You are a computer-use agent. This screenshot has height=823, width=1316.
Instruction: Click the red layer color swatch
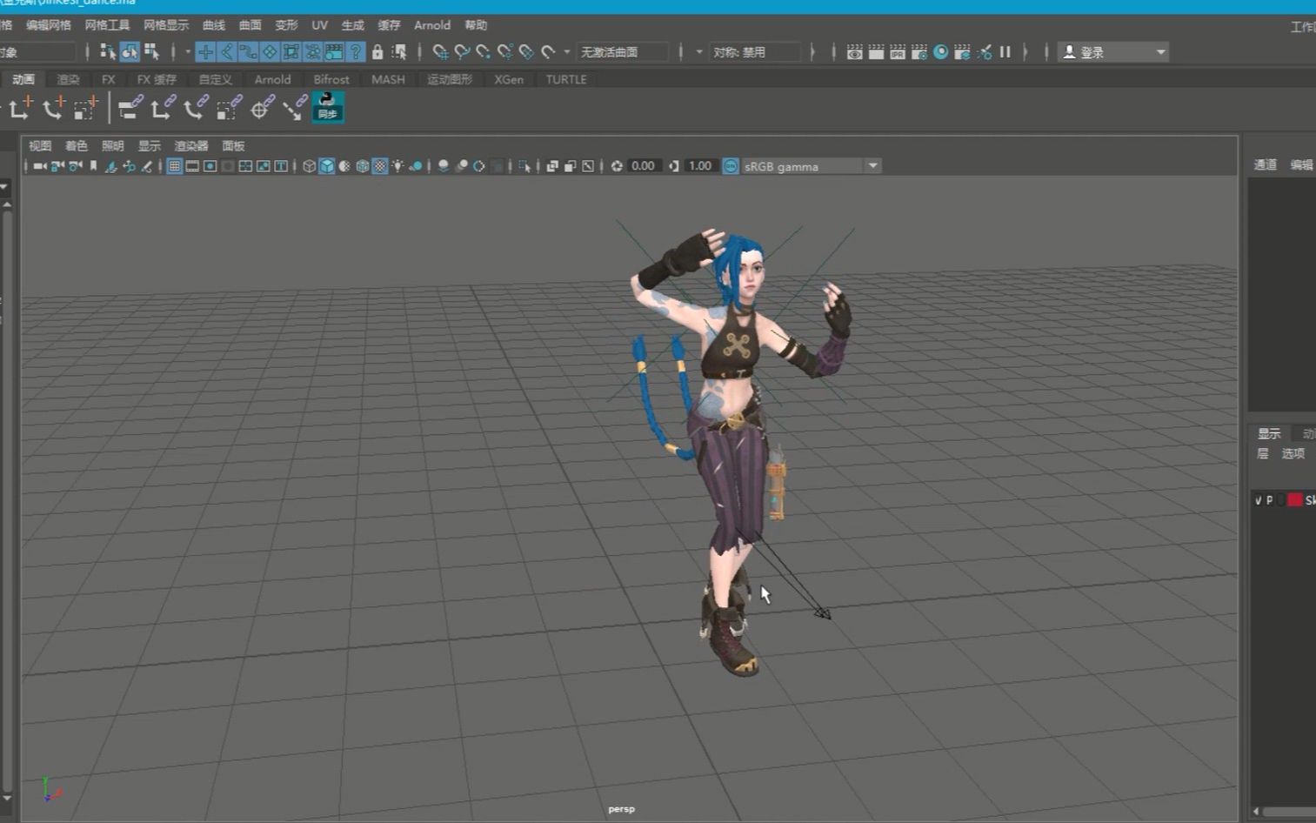pyautogui.click(x=1294, y=500)
